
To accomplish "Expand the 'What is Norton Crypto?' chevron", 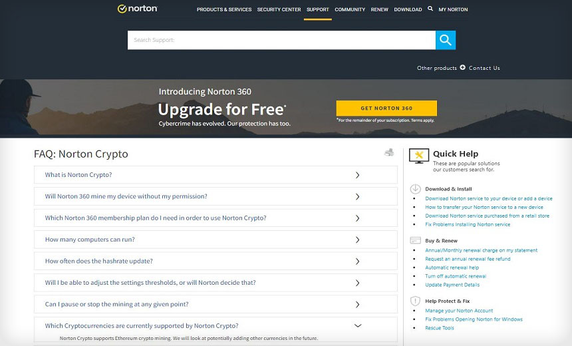I will click(x=358, y=175).
